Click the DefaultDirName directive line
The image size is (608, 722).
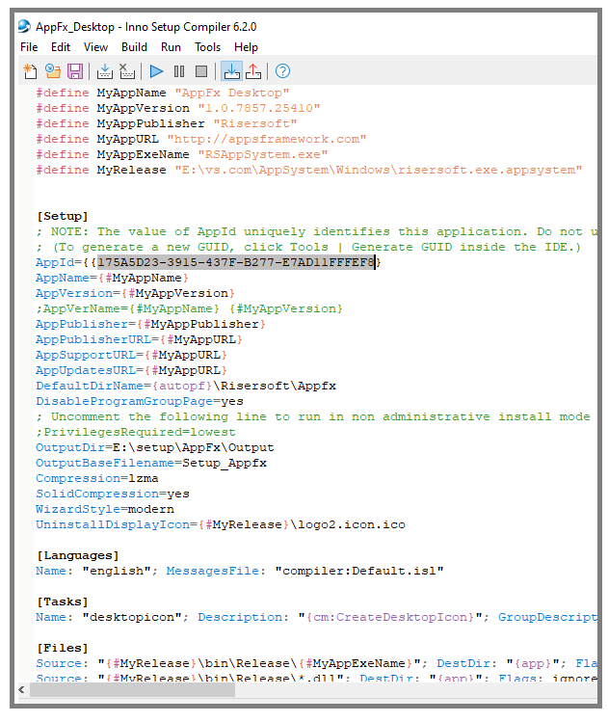point(186,386)
